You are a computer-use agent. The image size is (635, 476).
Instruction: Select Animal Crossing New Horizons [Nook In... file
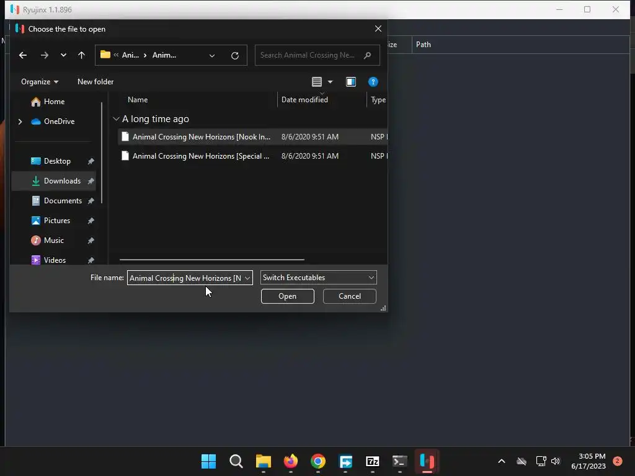coord(252,137)
